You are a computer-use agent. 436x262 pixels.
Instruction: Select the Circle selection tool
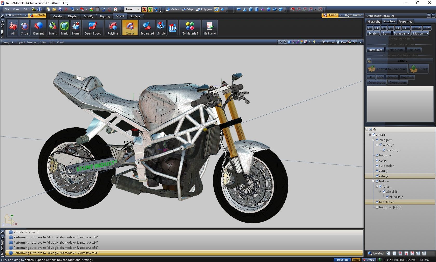pyautogui.click(x=24, y=28)
